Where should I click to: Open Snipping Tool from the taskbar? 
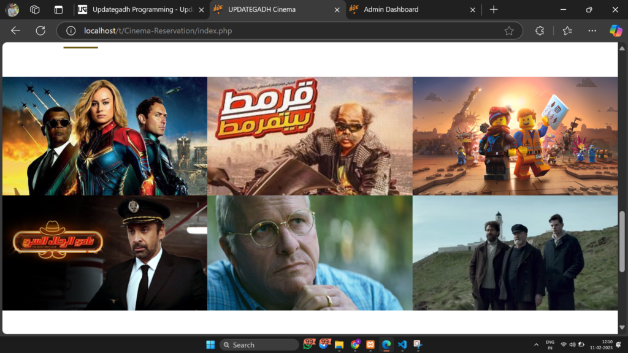click(418, 344)
